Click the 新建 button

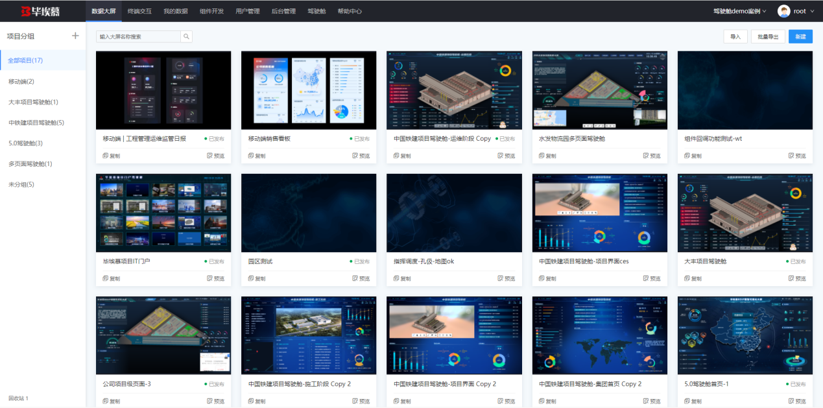point(800,37)
